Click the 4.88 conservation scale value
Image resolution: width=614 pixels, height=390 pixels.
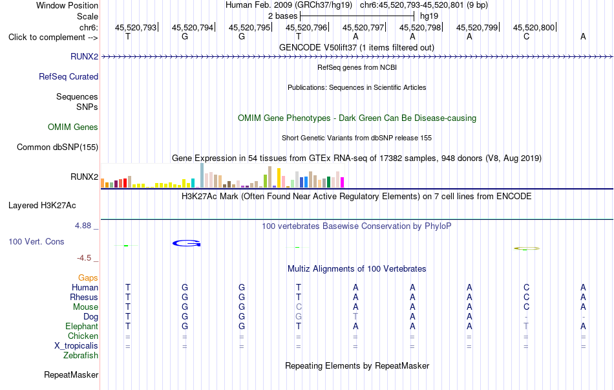[x=83, y=226]
